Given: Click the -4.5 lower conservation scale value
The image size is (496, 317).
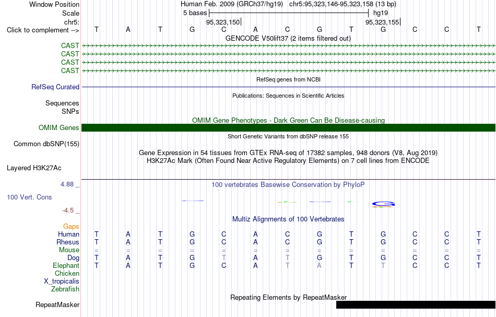Looking at the screenshot, I should pyautogui.click(x=68, y=210).
